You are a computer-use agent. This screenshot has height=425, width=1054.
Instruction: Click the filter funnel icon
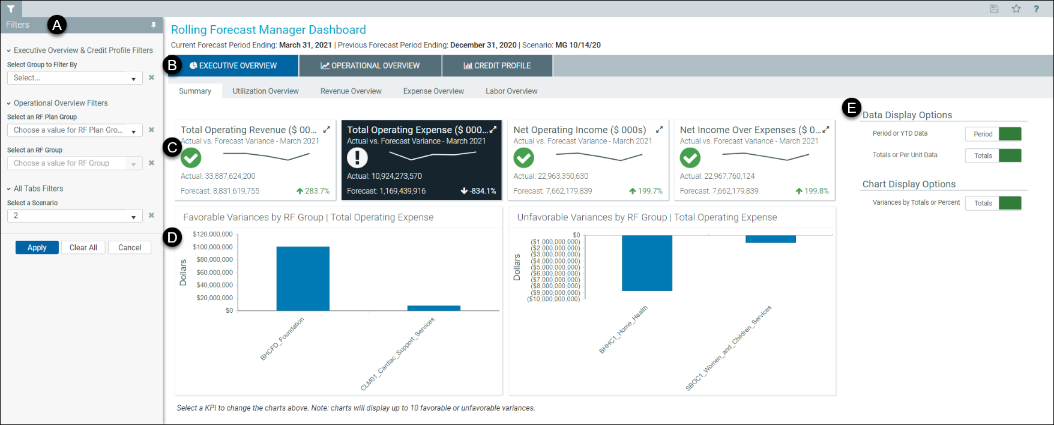[11, 8]
